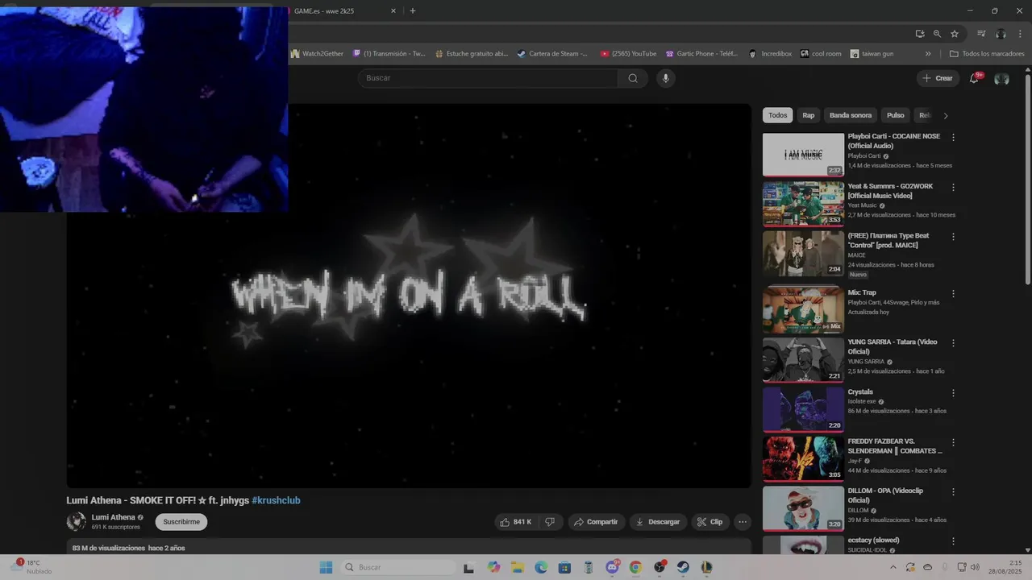
Task: Open Incredibox bookmark
Action: coord(770,54)
